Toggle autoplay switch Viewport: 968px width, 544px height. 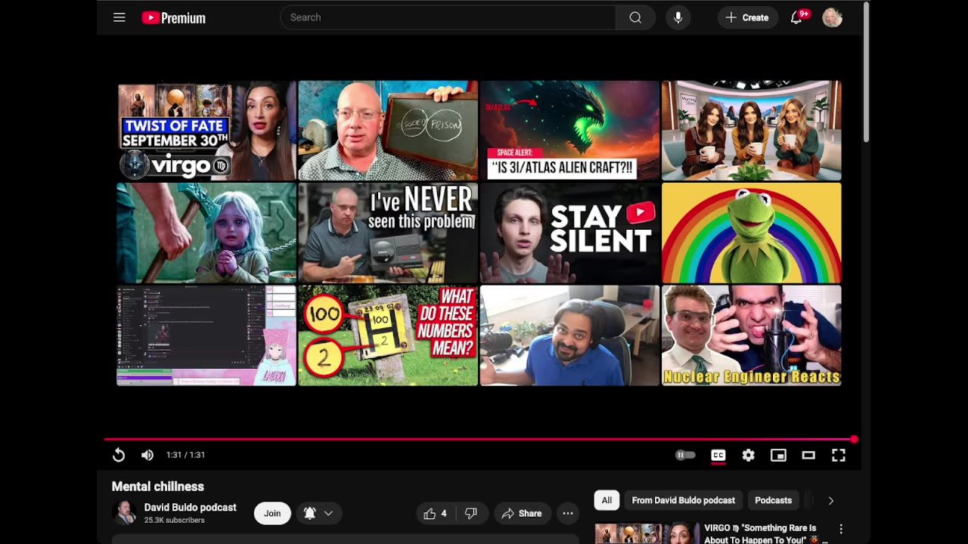coord(685,455)
